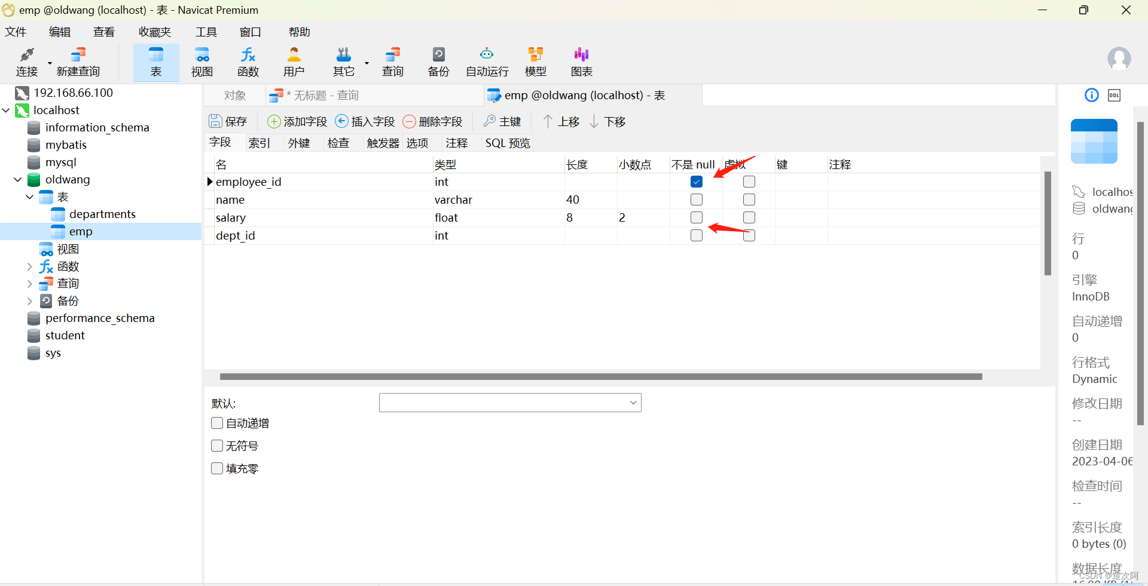Open the 模型 model toolbar icon
The image size is (1148, 586).
[535, 62]
